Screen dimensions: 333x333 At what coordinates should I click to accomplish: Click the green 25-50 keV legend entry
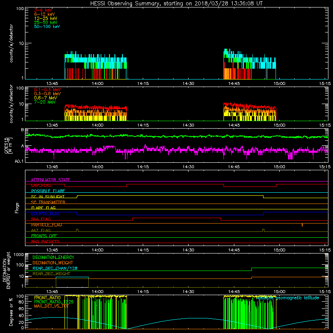[x=45, y=22]
